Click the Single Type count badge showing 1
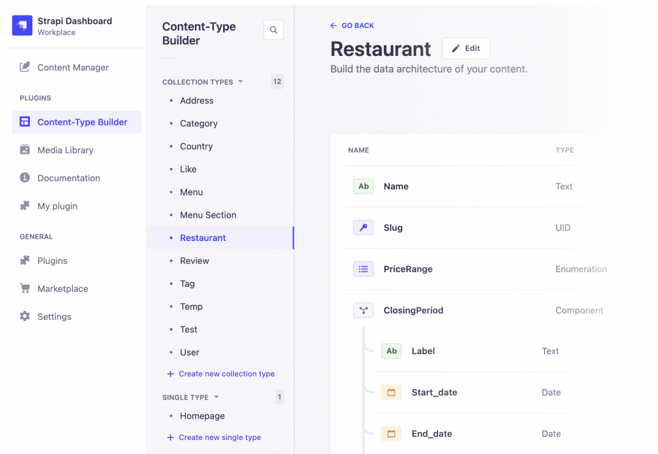This screenshot has height=454, width=658. tap(280, 397)
